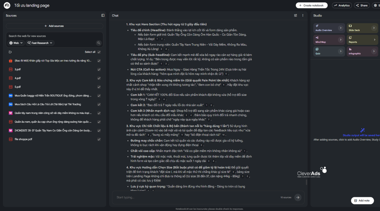
Task: Click the Mind Map tile
Action: coord(329,40)
